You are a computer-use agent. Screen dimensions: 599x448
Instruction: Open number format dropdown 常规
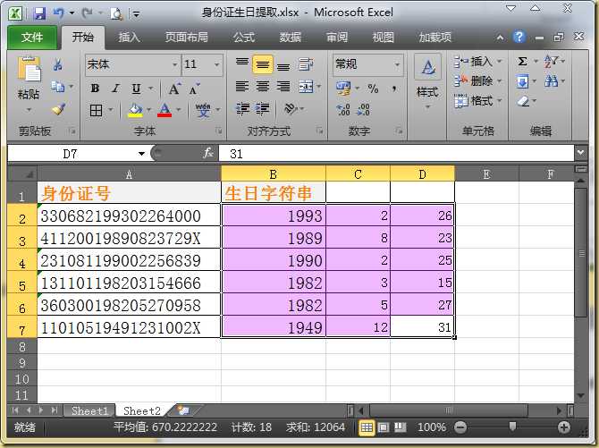click(x=397, y=64)
